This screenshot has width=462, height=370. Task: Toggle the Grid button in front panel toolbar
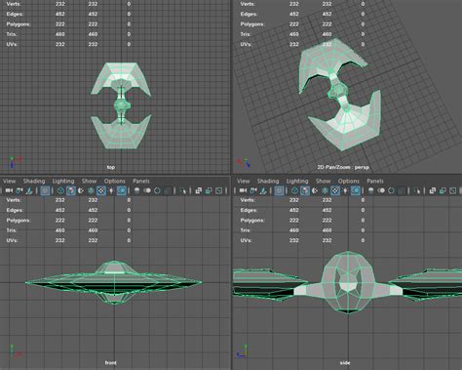(x=45, y=190)
